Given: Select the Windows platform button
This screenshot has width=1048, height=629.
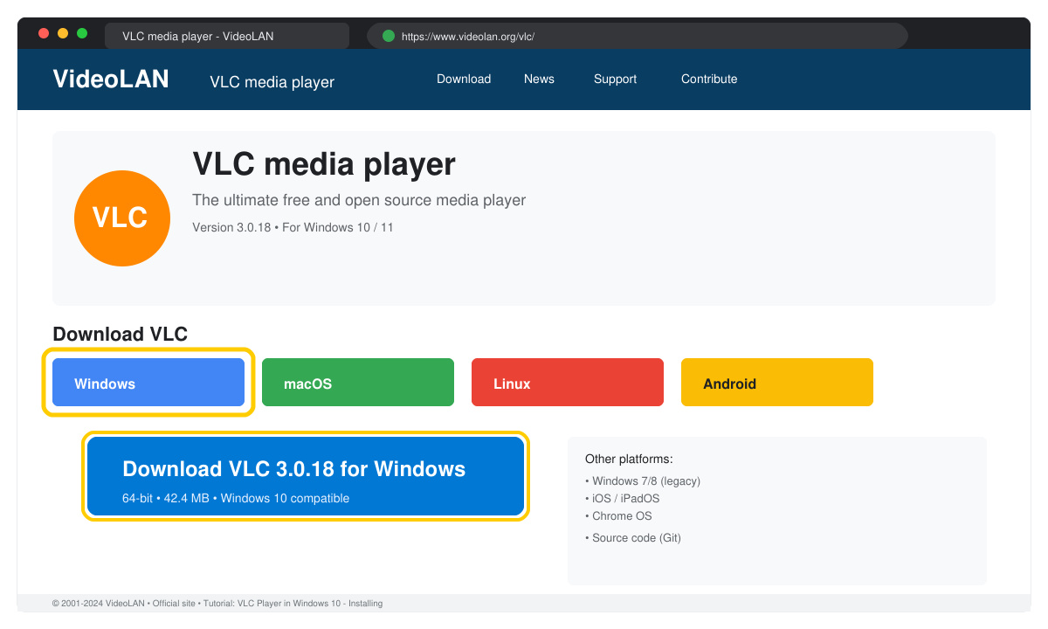Looking at the screenshot, I should pyautogui.click(x=148, y=383).
